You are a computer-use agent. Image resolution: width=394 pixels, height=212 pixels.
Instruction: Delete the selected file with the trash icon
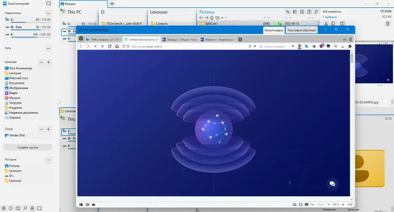coord(388,24)
